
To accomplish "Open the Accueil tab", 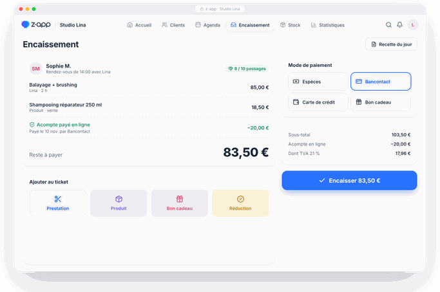I will [x=139, y=25].
